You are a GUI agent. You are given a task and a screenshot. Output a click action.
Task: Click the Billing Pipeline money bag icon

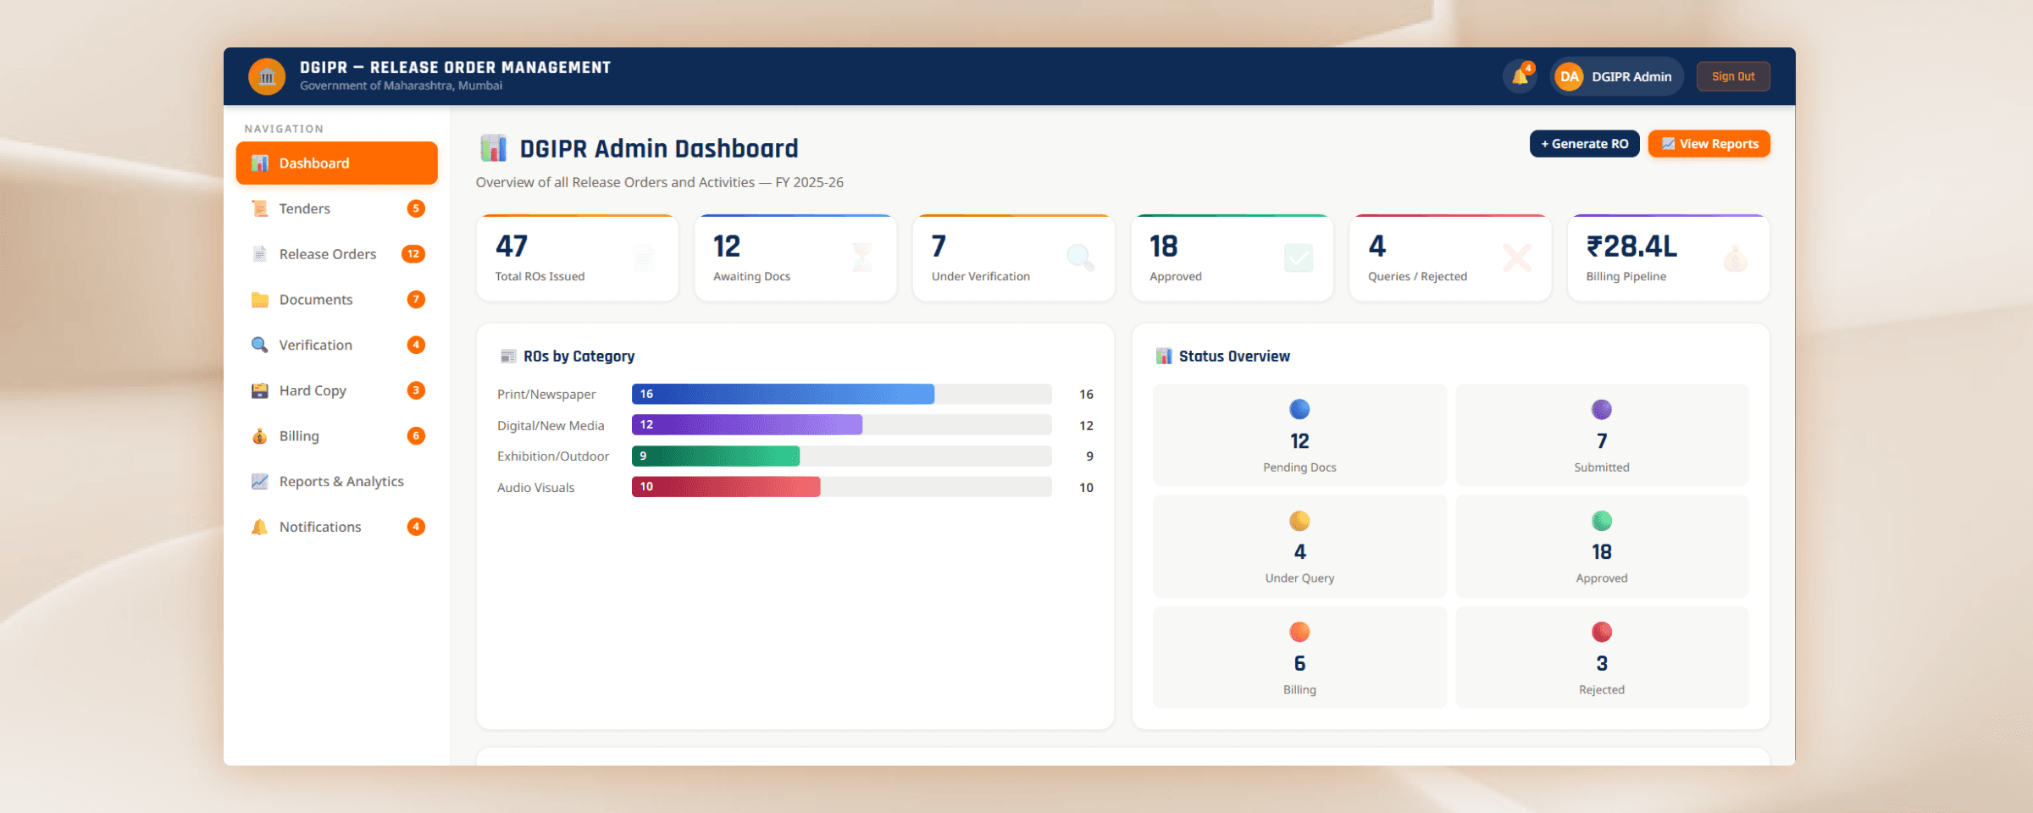click(x=1736, y=257)
